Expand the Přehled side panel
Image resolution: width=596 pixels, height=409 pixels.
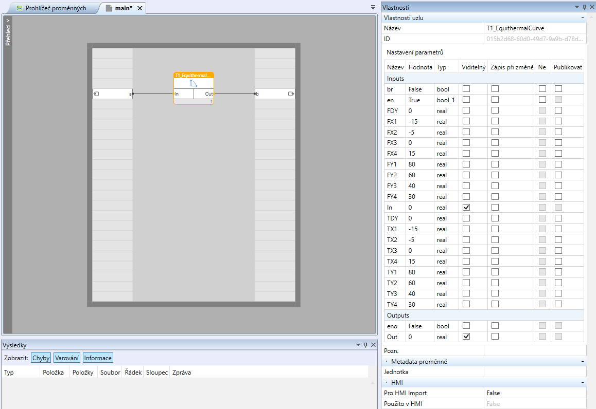8,32
